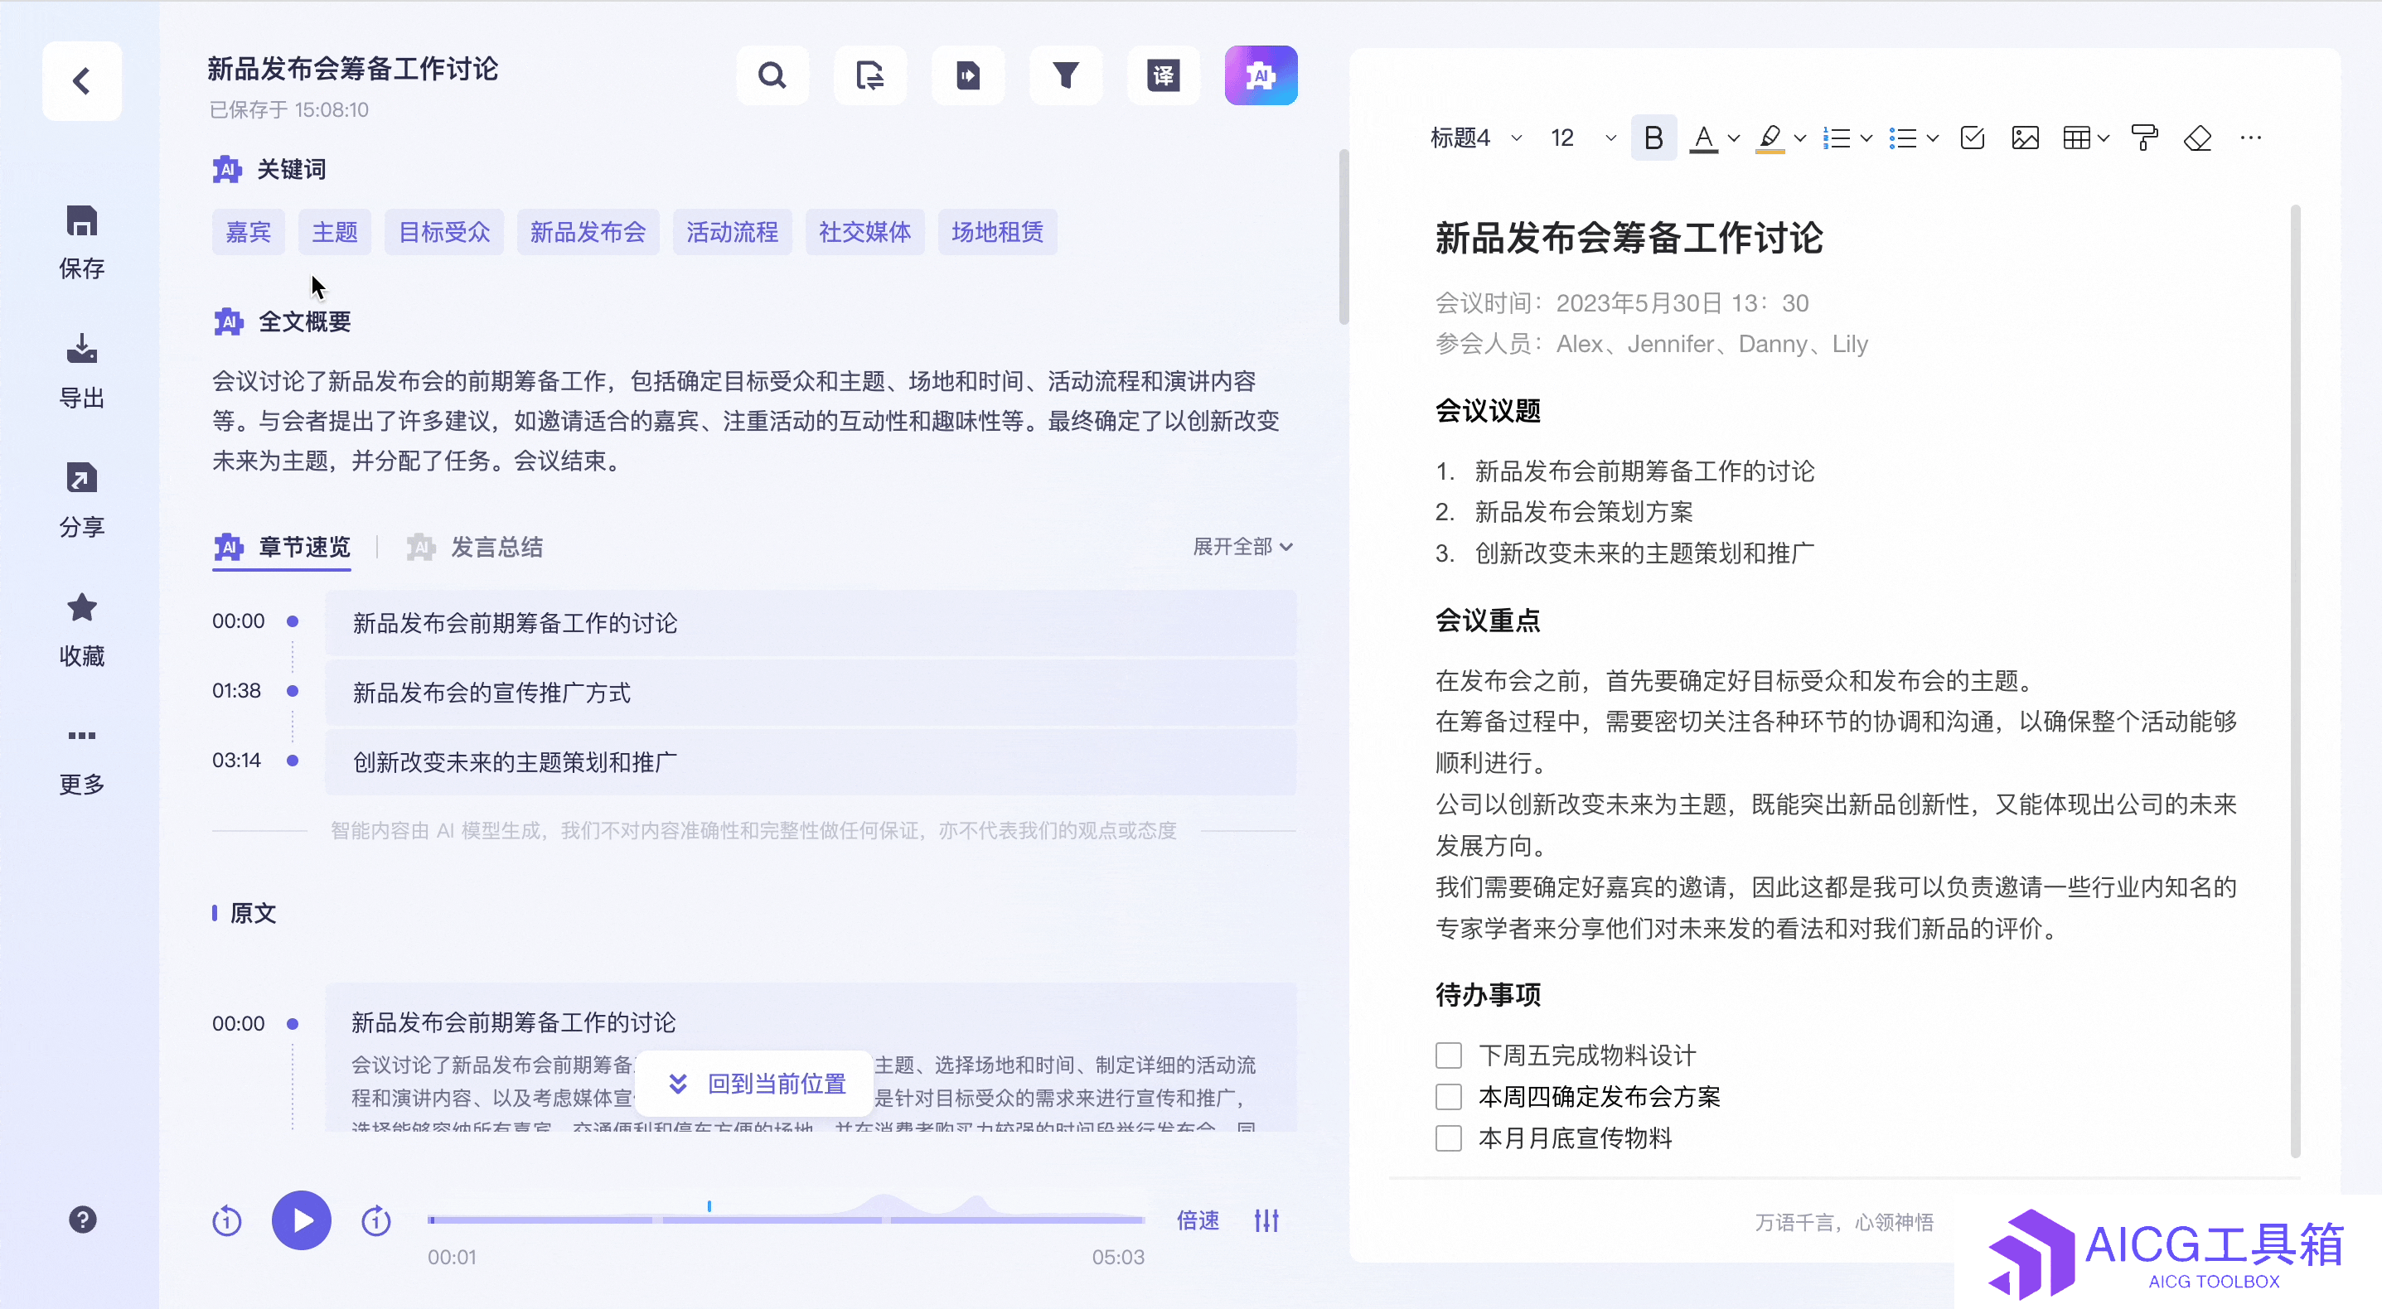Open the audio settings equalizer icon
This screenshot has width=2382, height=1309.
click(x=1266, y=1220)
